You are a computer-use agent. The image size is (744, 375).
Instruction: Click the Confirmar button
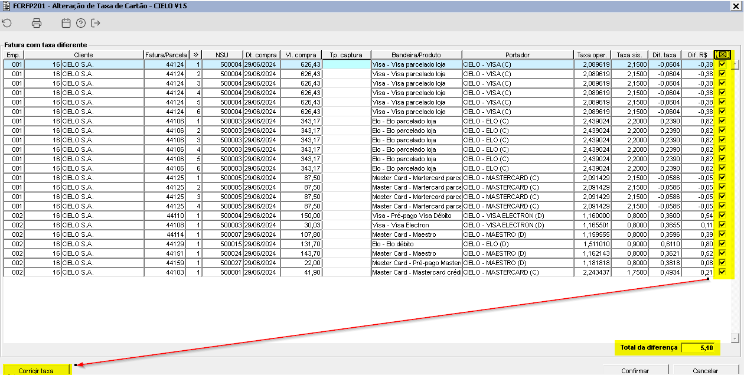pos(635,370)
